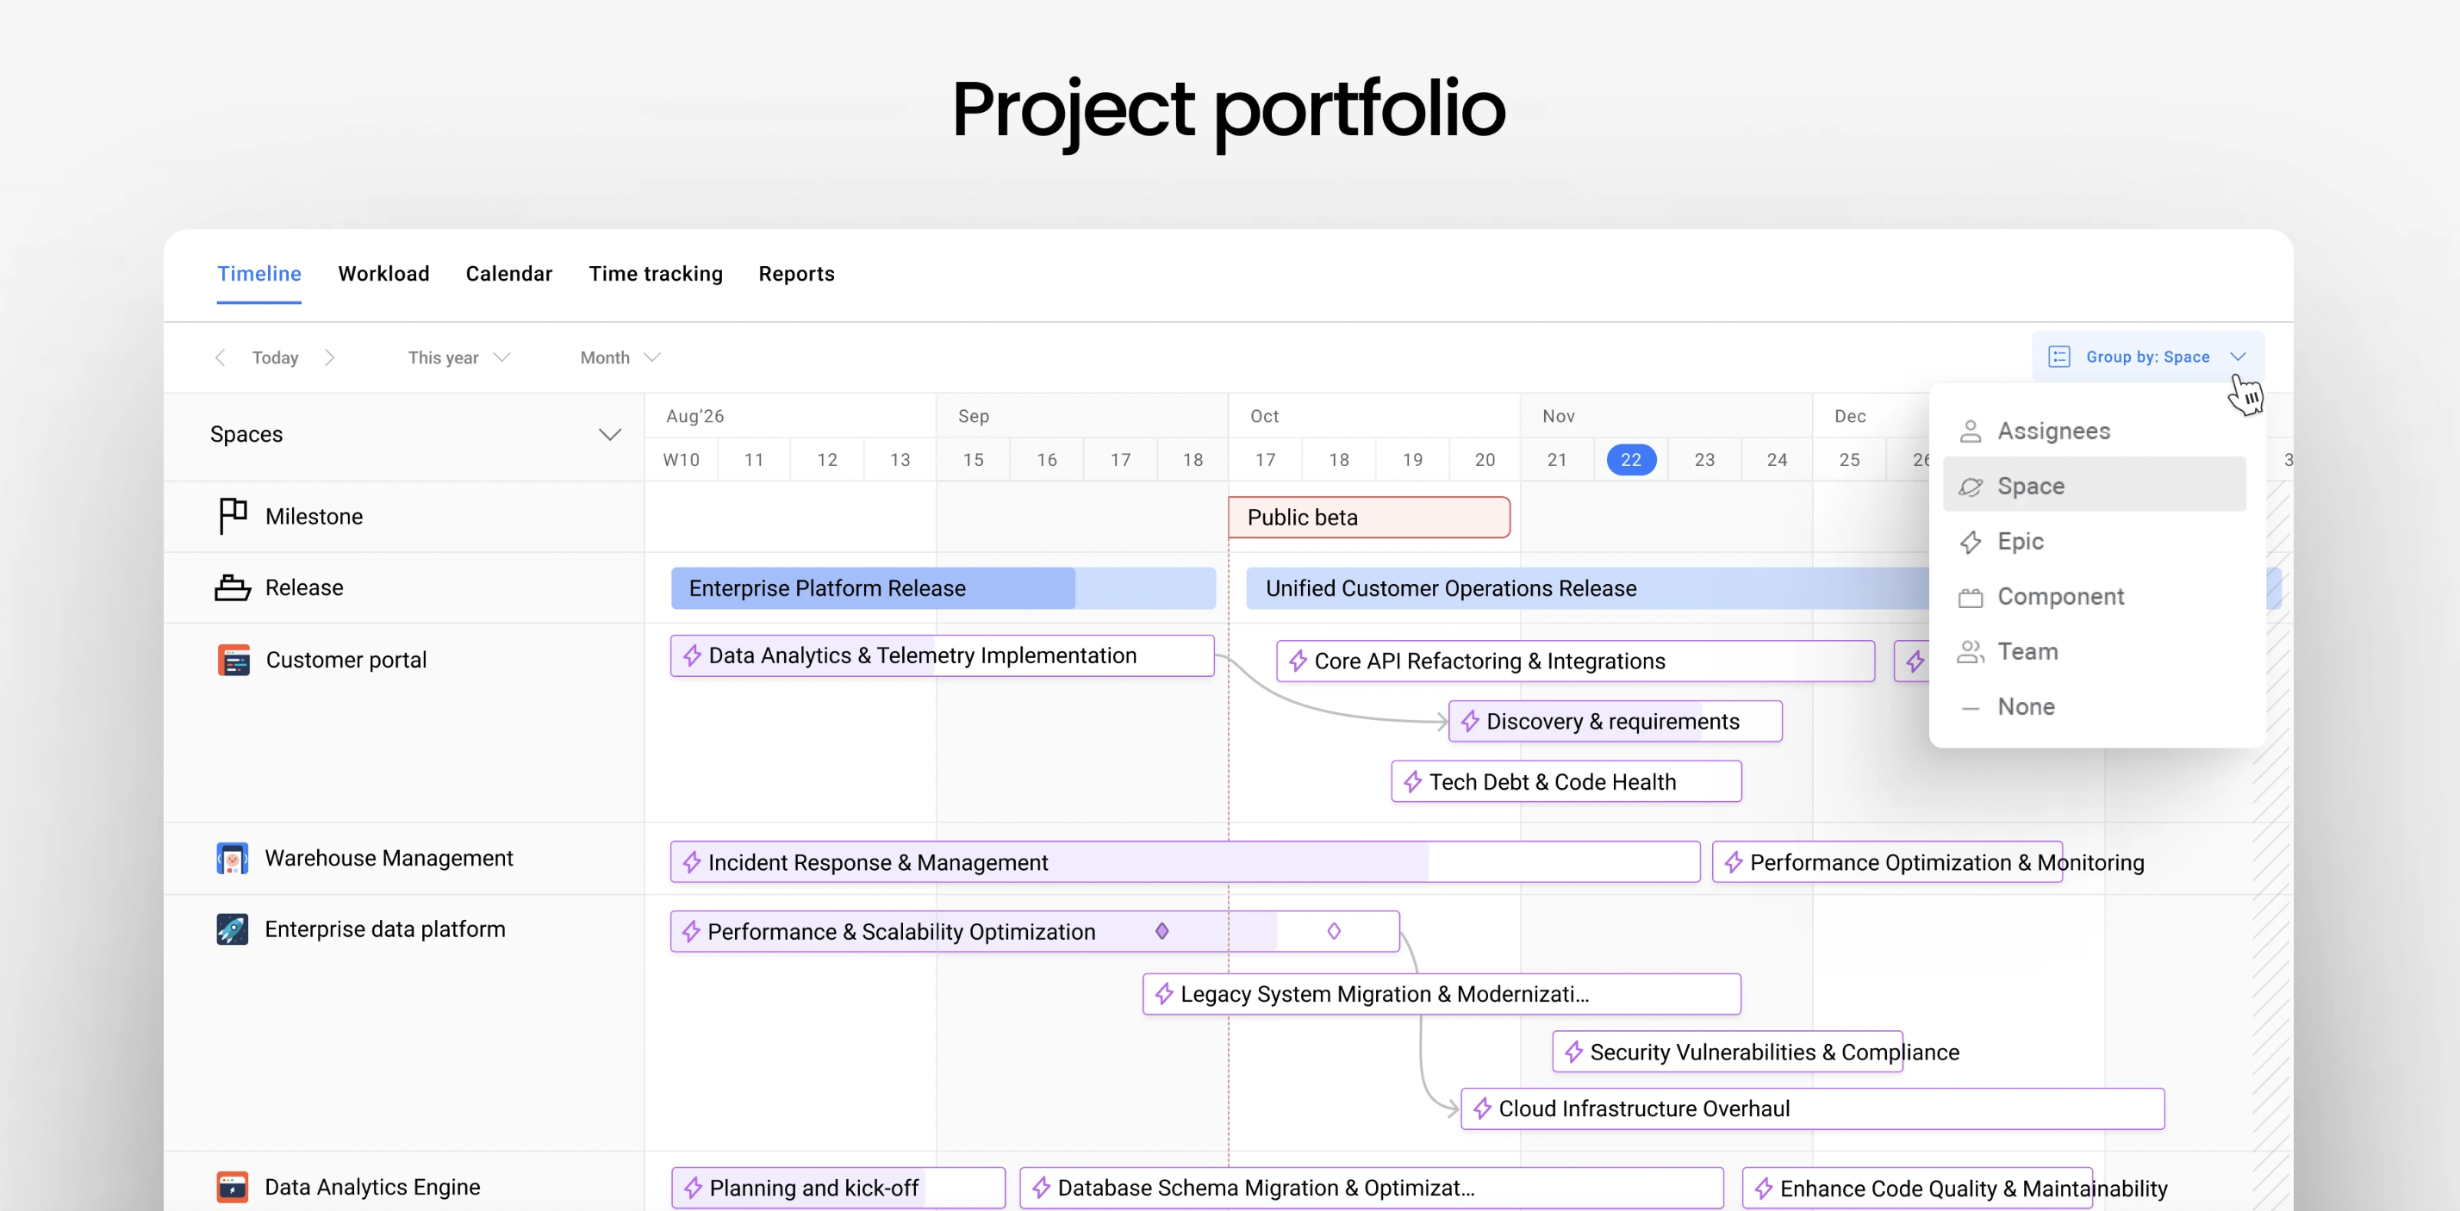
Task: Choose None in the group menu
Action: (2095, 707)
